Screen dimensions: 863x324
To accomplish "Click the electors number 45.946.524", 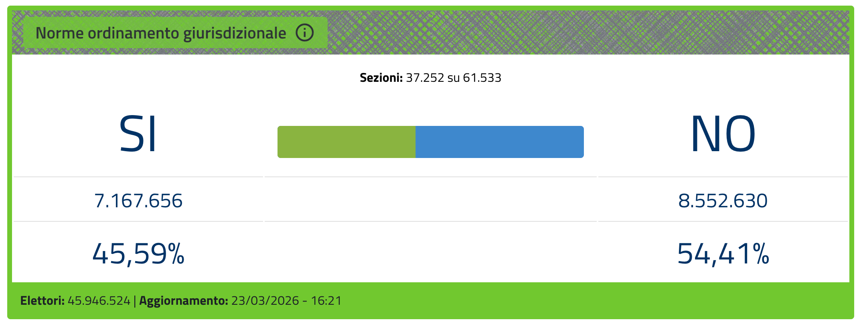I will pos(99,301).
